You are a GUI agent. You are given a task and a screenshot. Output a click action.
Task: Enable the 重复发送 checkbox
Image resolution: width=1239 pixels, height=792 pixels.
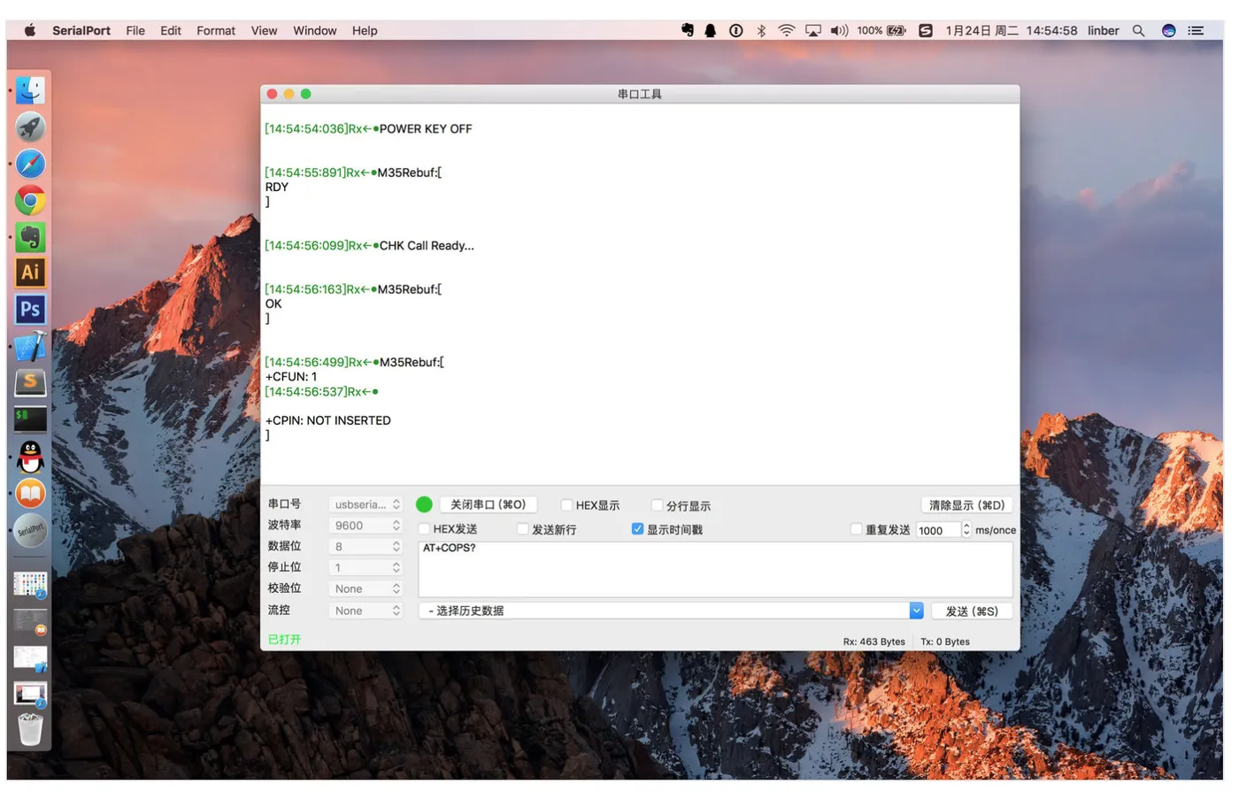pos(856,529)
